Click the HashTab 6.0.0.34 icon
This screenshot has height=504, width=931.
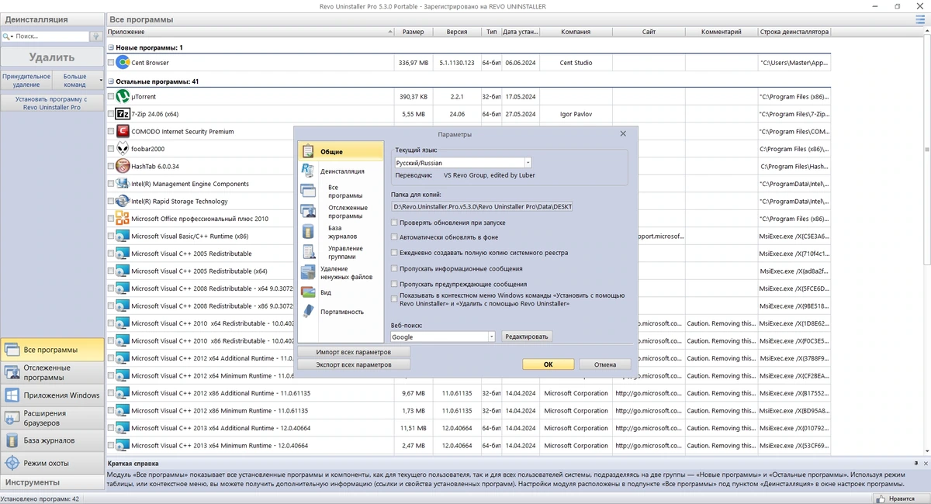pos(123,166)
